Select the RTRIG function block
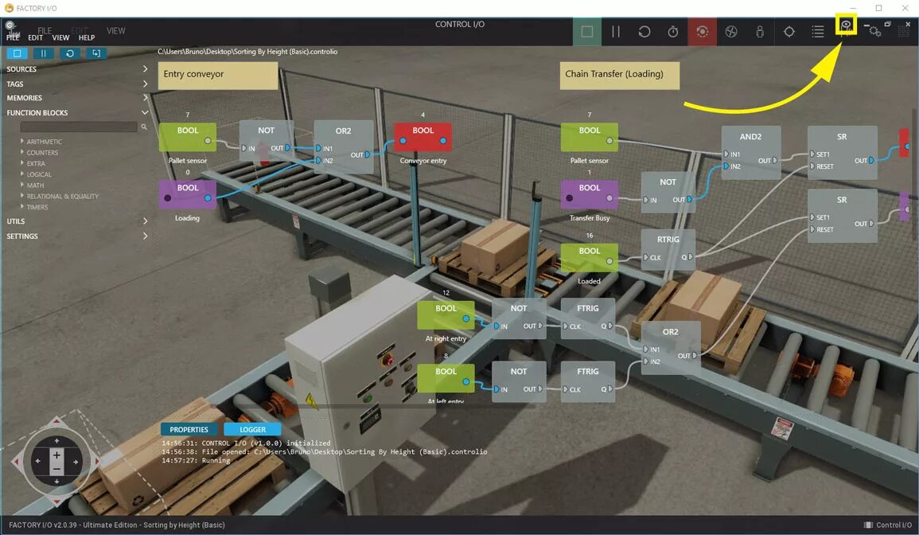The height and width of the screenshot is (535, 919). point(668,249)
